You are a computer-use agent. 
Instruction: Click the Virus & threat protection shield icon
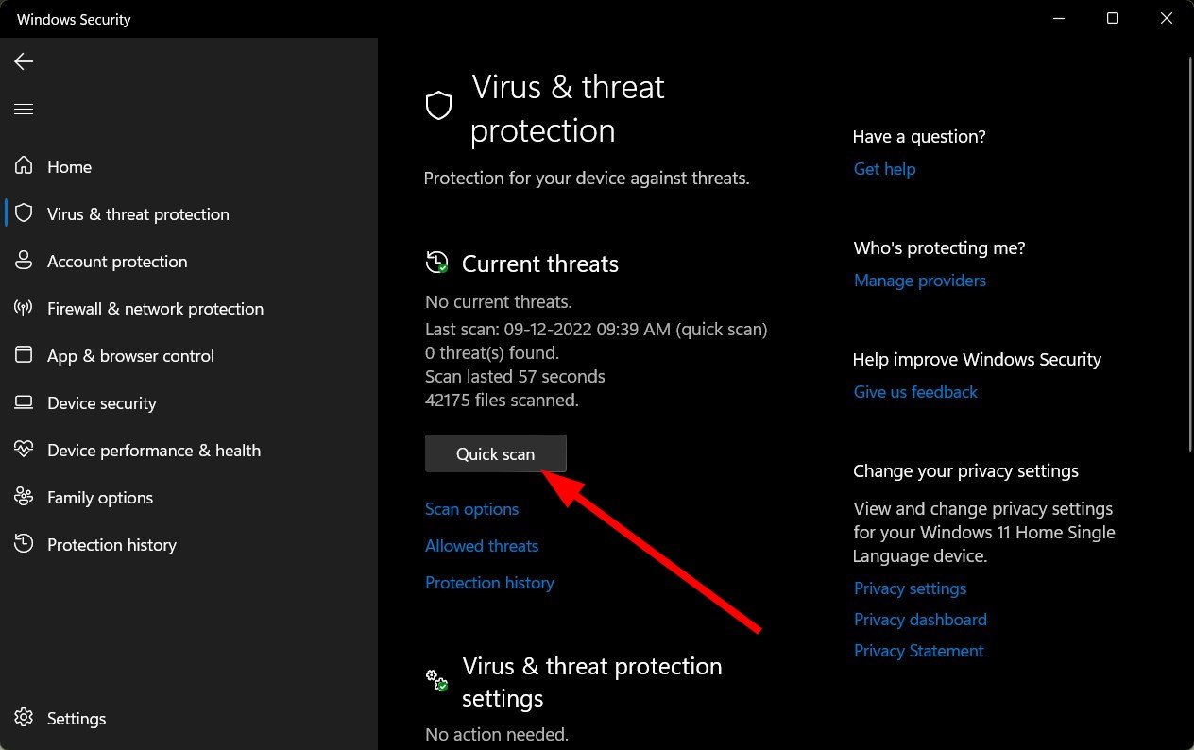click(x=23, y=213)
